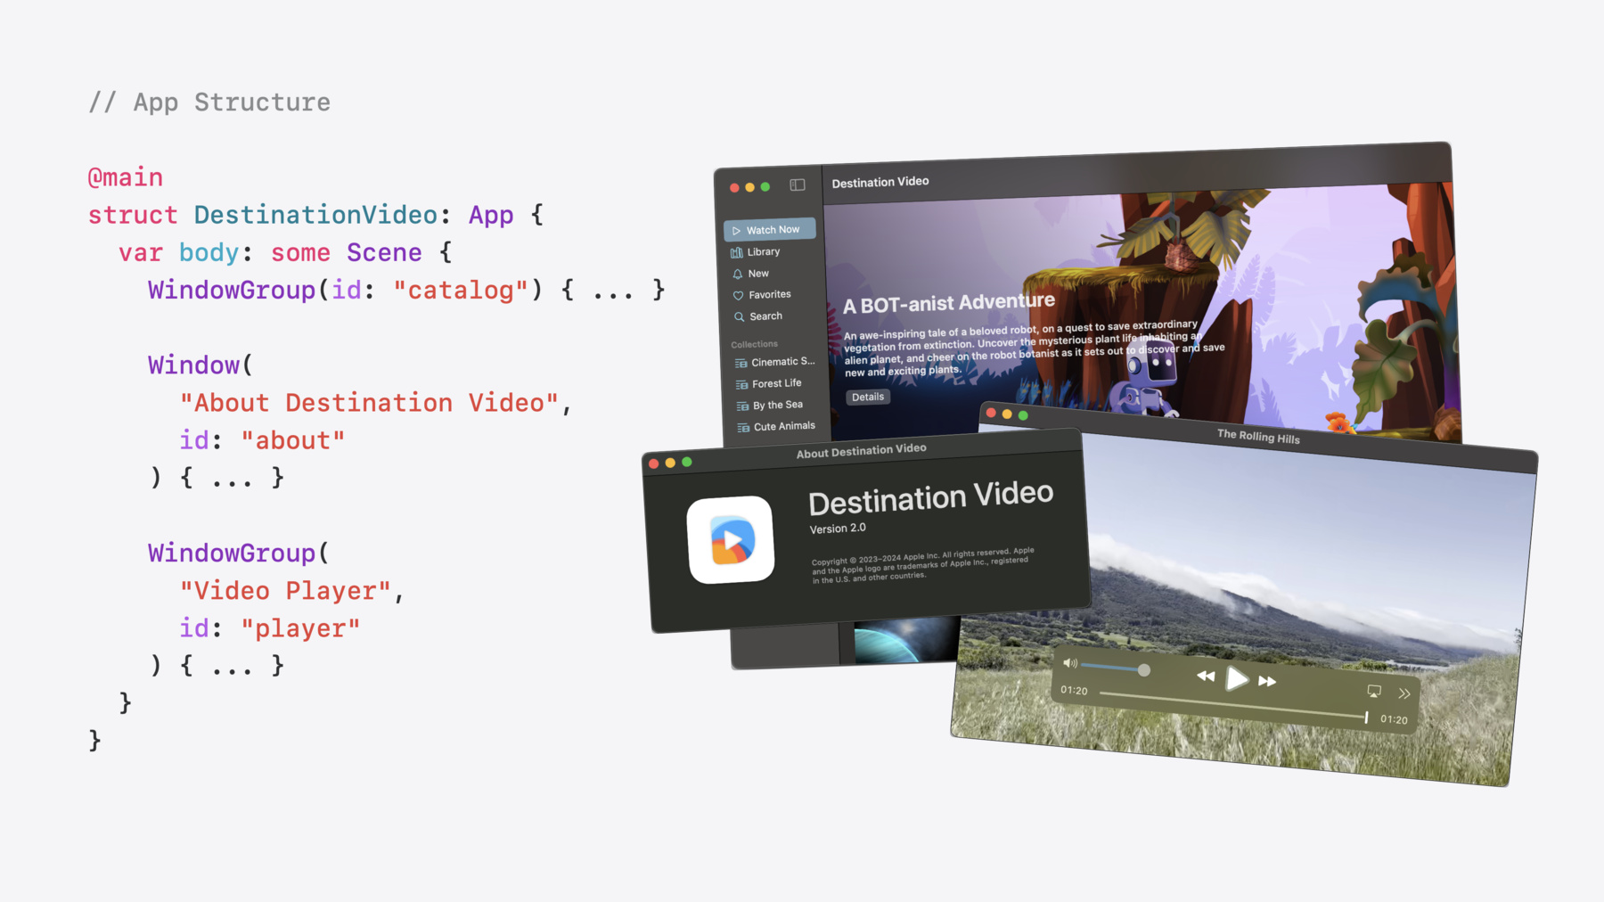Viewport: 1604px width, 902px height.
Task: Click The Rolling Hills window title
Action: tap(1258, 436)
